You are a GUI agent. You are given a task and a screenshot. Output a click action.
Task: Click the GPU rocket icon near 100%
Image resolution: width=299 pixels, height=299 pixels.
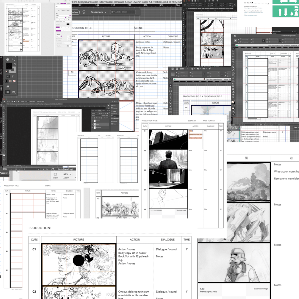point(209,69)
